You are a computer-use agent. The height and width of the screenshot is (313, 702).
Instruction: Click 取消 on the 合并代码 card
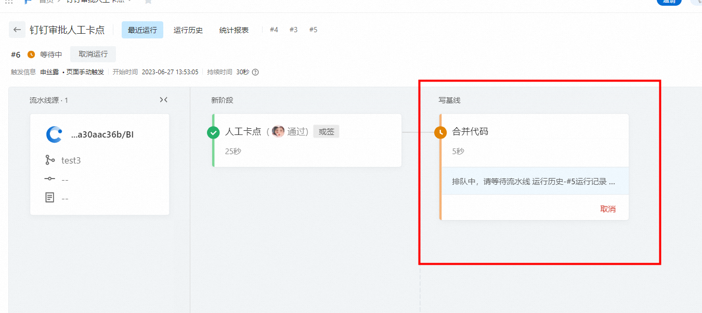tap(608, 209)
